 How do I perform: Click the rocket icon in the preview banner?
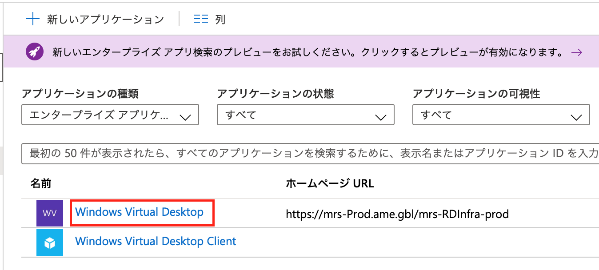pos(35,51)
